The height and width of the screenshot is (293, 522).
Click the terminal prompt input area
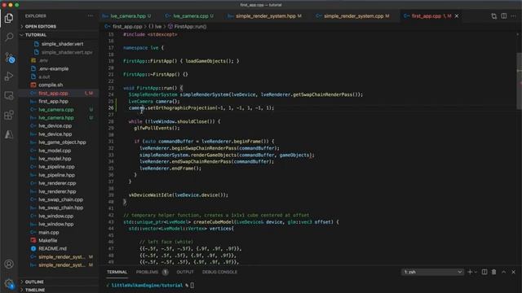click(x=192, y=286)
